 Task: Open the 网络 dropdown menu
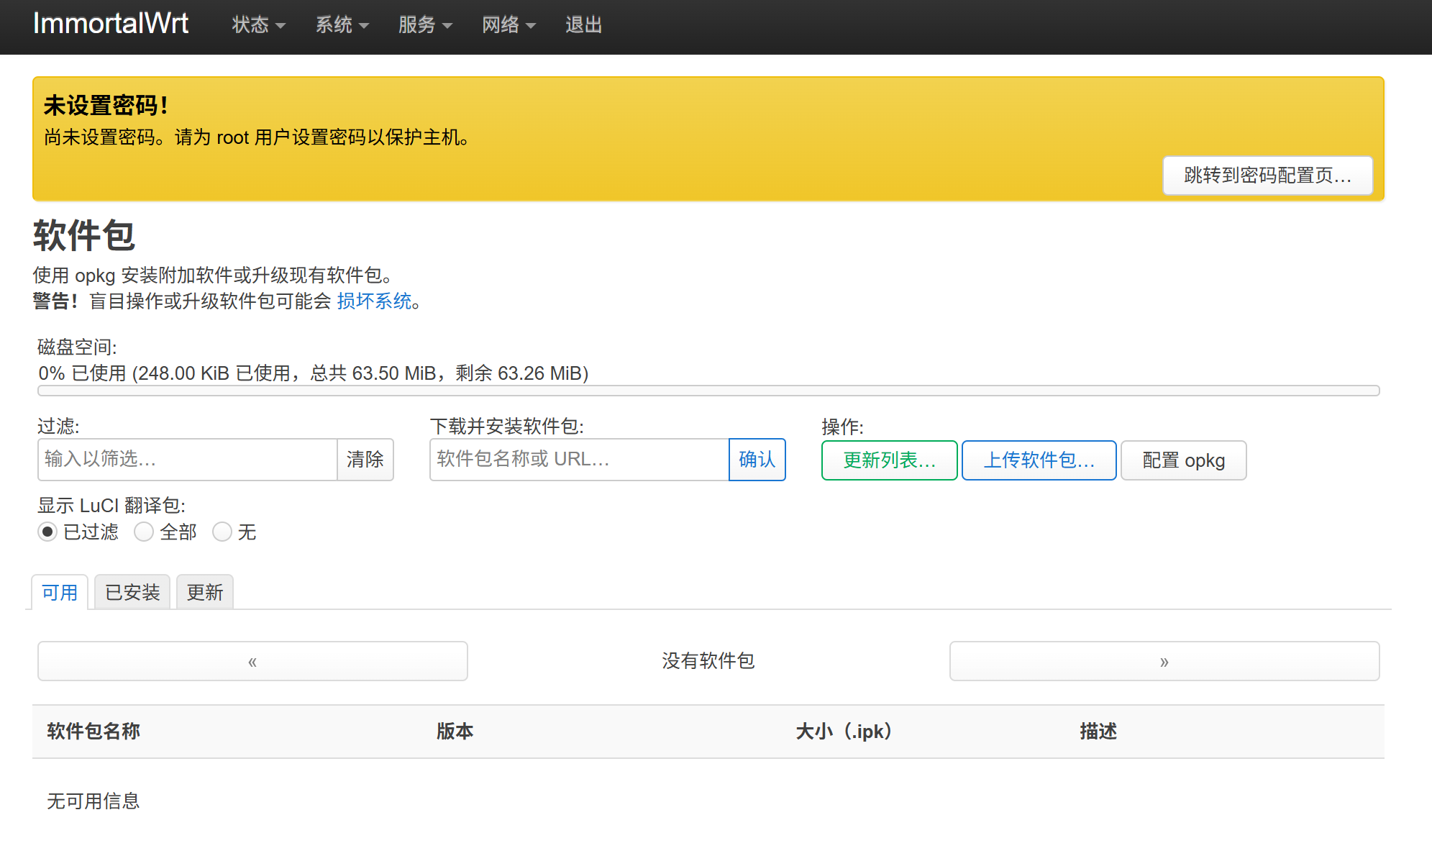click(x=509, y=25)
